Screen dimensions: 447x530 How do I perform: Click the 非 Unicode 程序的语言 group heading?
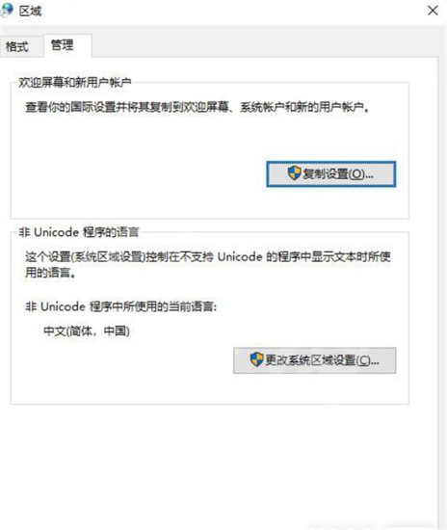(x=79, y=232)
